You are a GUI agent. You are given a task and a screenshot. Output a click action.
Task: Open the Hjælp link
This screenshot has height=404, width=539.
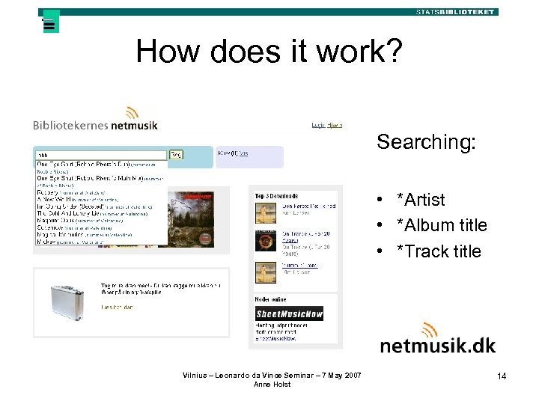(x=335, y=125)
